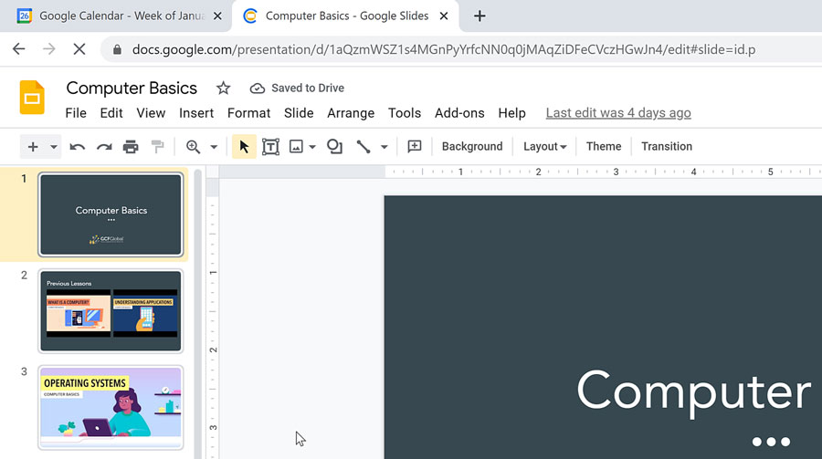View site security lock icon
Viewport: 822px width, 459px height.
click(x=118, y=50)
